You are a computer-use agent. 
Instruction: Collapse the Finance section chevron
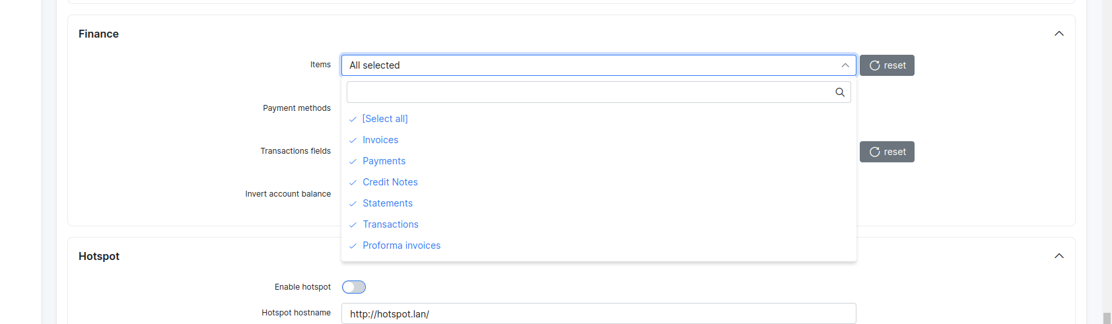click(1059, 34)
